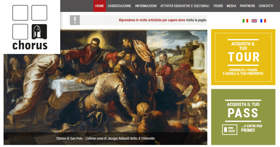
Task: Open L'ASSOCIAZIONE menu item
Action: pyautogui.click(x=119, y=6)
